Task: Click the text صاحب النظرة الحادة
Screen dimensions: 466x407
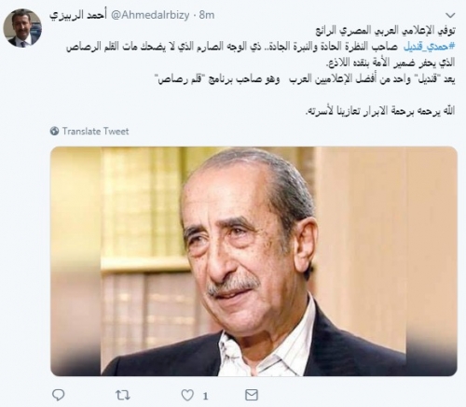Action: click(355, 47)
